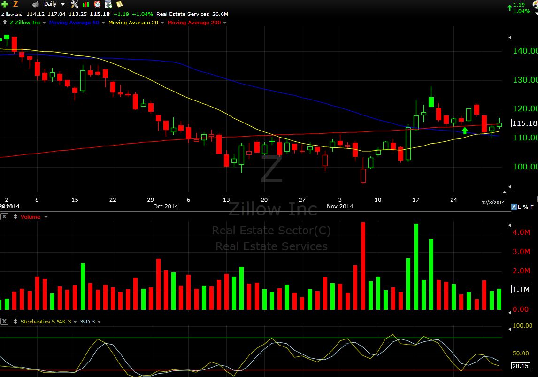Click the Z Zillow Inc plot label

pos(25,22)
